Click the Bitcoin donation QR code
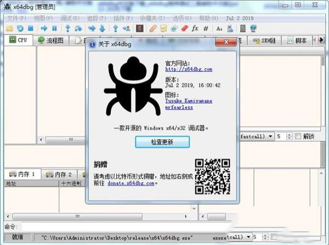 point(213,177)
